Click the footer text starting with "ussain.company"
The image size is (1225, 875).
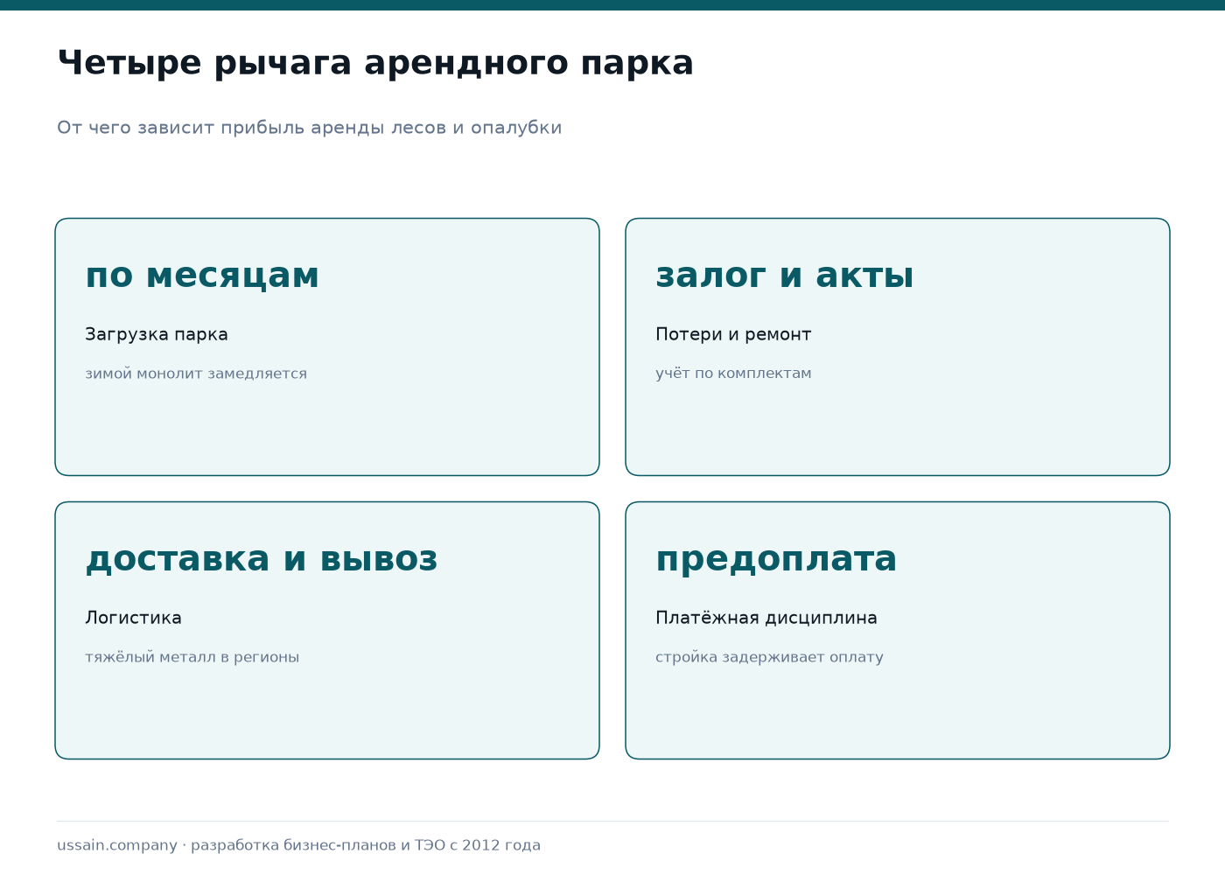[x=299, y=845]
